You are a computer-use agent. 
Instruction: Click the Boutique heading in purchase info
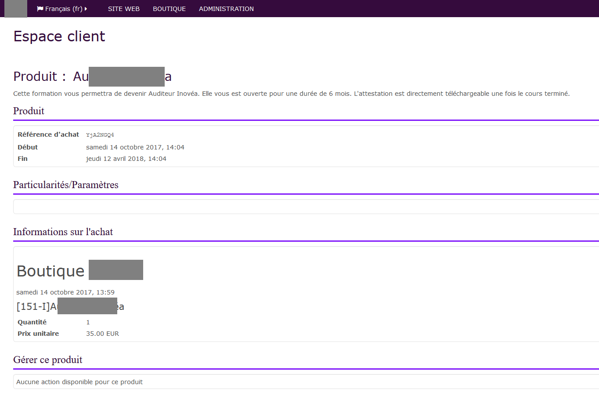pos(51,271)
